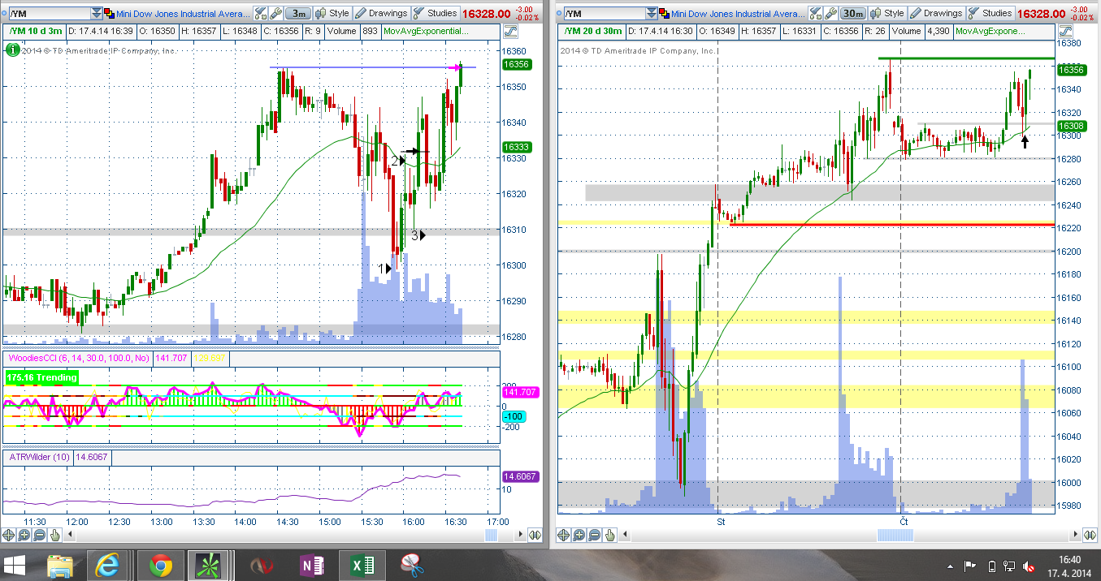Click the Mini Dow Jones link in left chart

[184, 13]
